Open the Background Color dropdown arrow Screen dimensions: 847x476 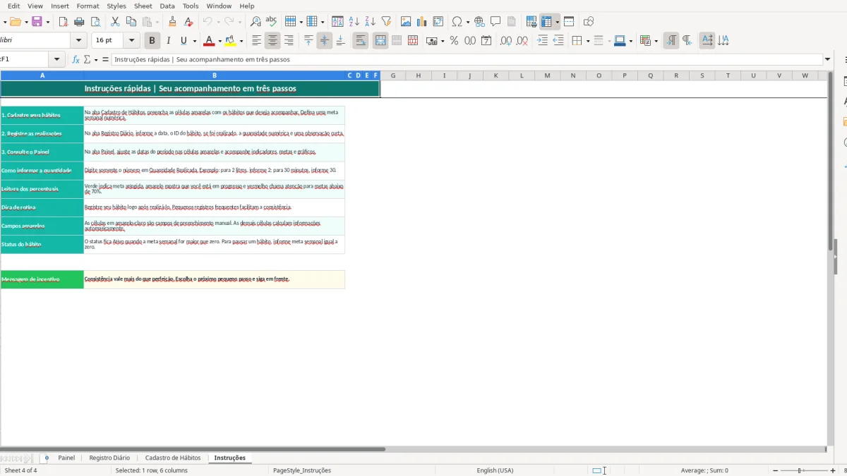(241, 41)
